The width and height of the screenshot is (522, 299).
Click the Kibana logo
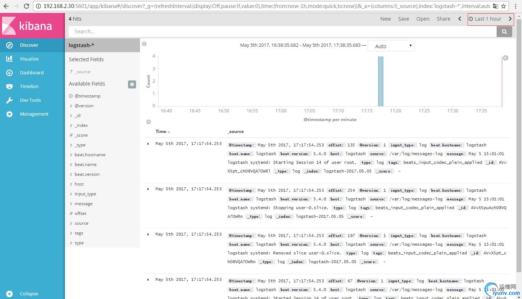(x=32, y=26)
